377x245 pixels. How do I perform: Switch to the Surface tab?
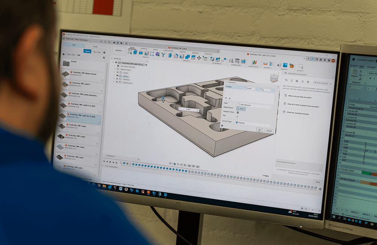[x=144, y=49]
